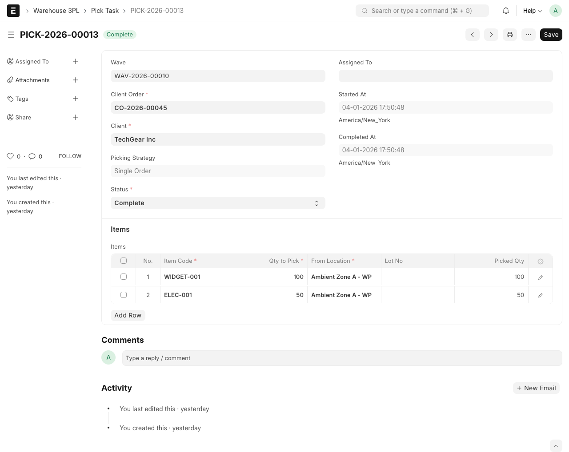569x452 pixels.
Task: Click the notifications bell icon
Action: point(506,11)
